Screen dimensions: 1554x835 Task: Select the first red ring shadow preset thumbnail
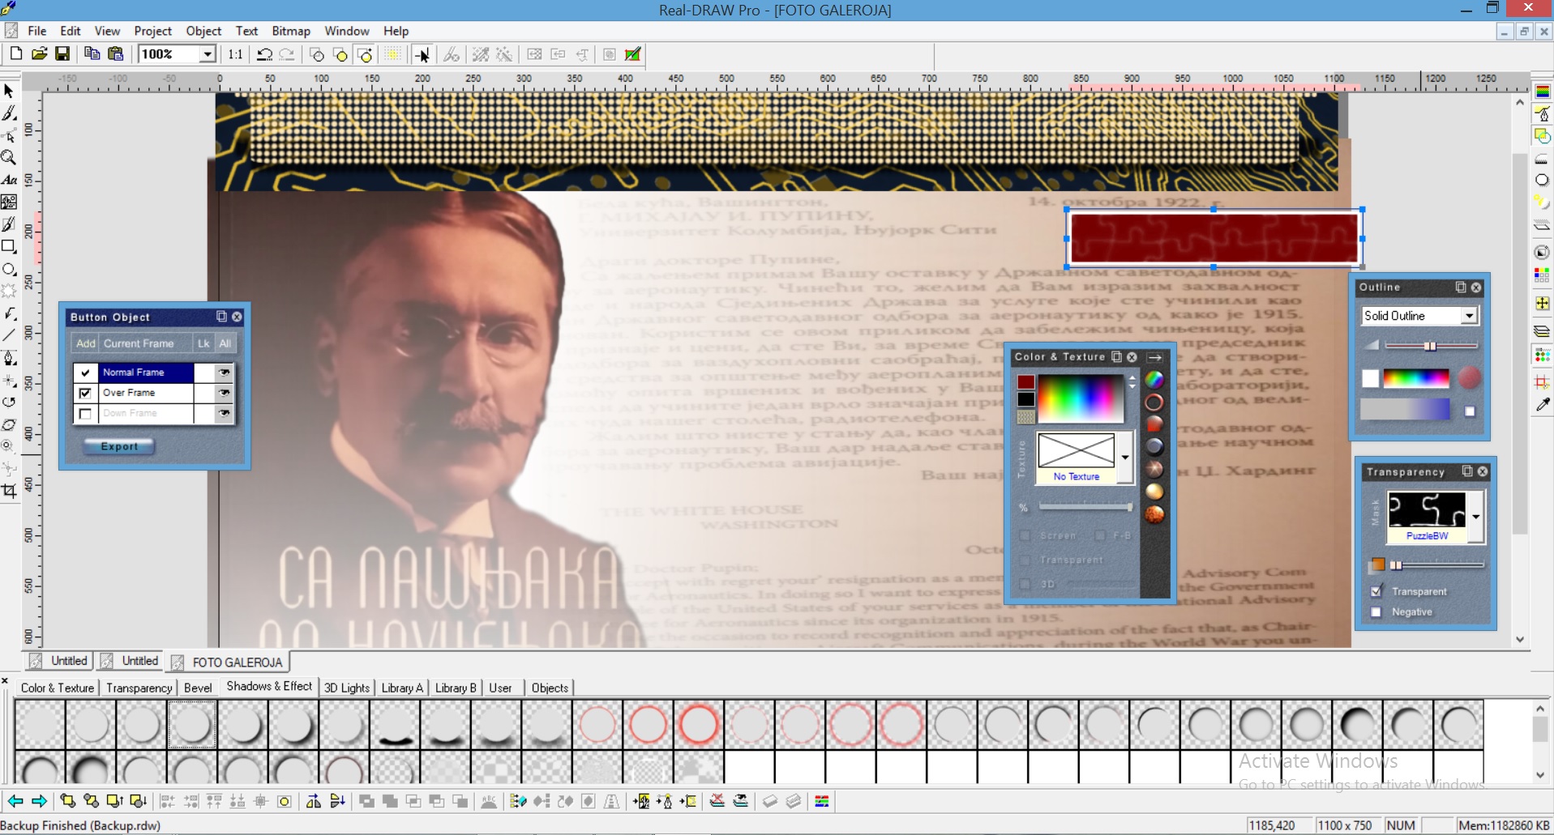[x=597, y=724]
